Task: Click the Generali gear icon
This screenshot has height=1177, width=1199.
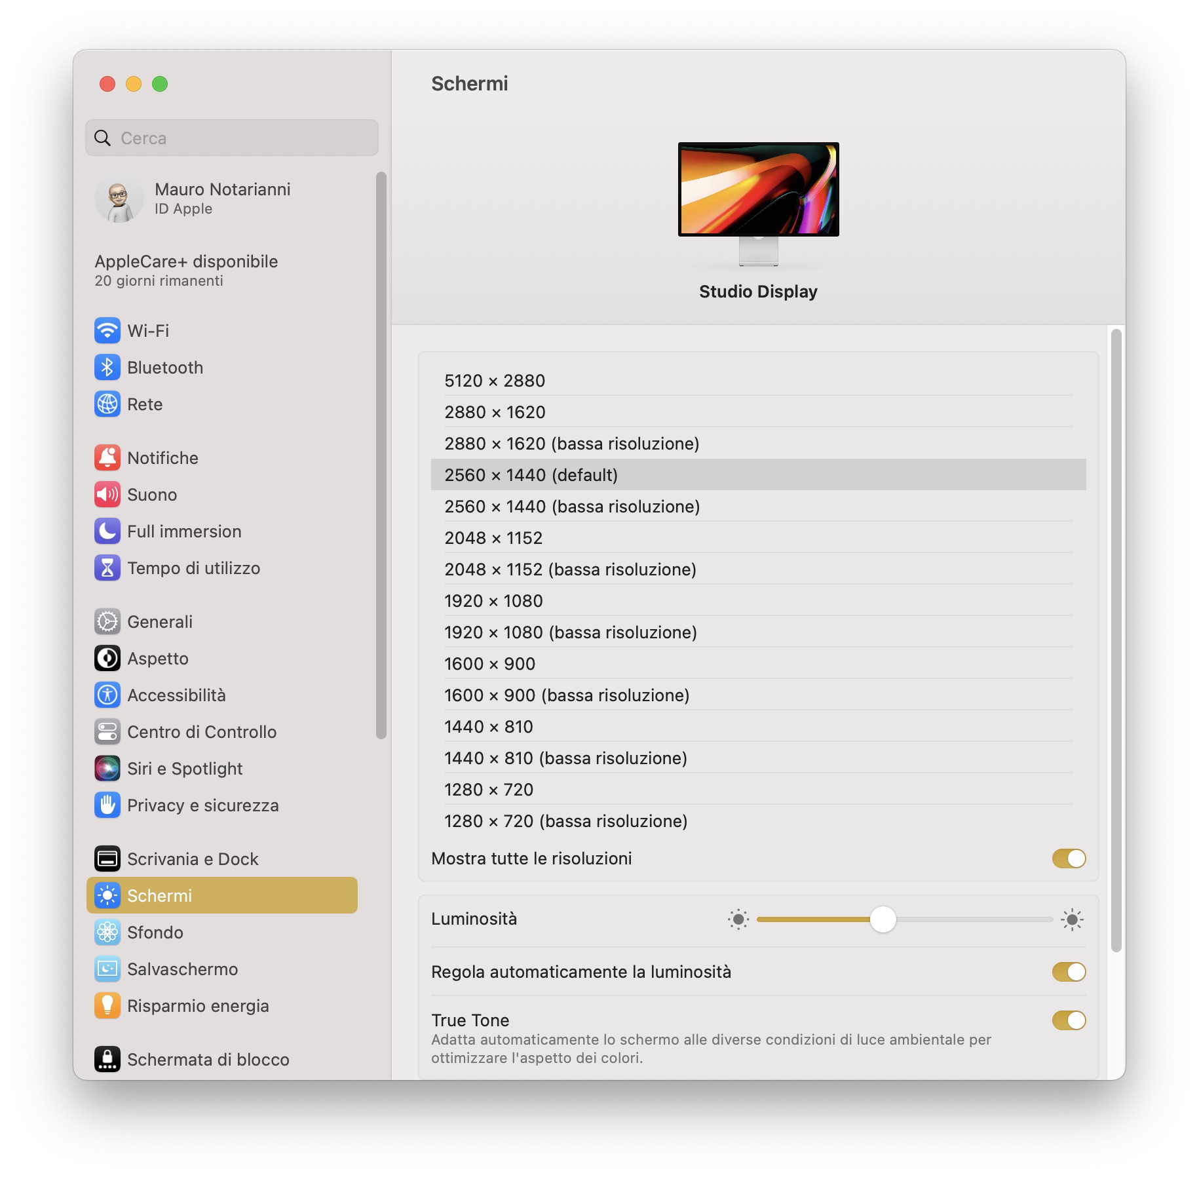Action: tap(107, 621)
